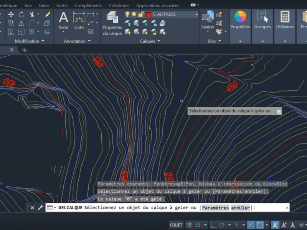Open the Sortie ribbon tab

coord(62,5)
